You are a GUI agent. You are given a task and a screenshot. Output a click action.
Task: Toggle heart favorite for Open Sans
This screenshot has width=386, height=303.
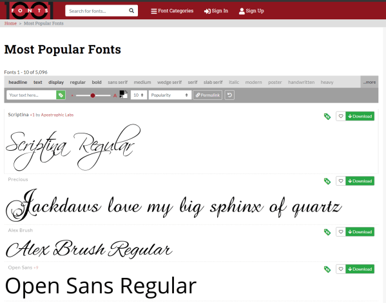341,269
